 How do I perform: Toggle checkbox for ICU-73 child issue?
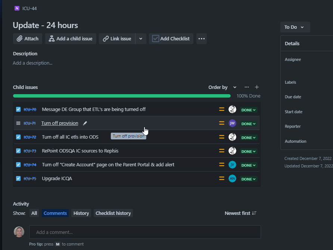(18, 151)
